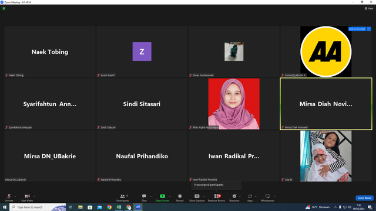This screenshot has height=211, width=376.
Task: Open more options on AhmadSyaifudin tile
Action: [369, 29]
